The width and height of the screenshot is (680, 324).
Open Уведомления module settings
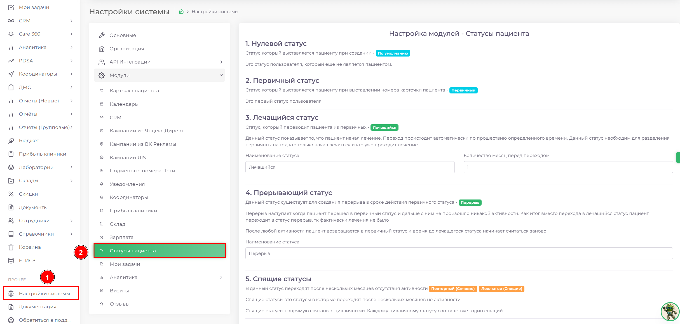click(160, 184)
